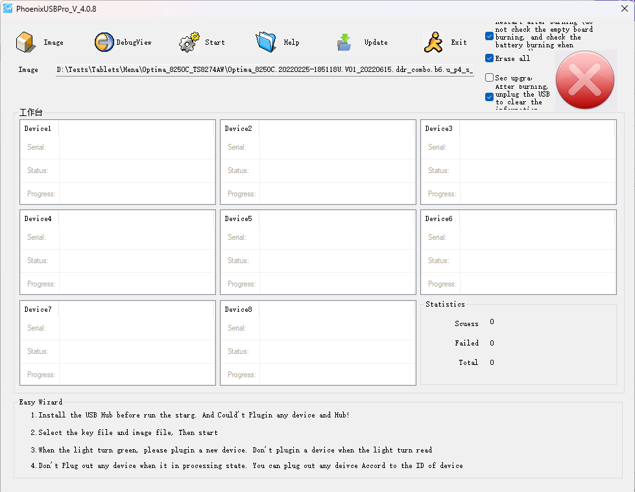Open DebugView from the toolbar
The height and width of the screenshot is (492, 635).
104,42
